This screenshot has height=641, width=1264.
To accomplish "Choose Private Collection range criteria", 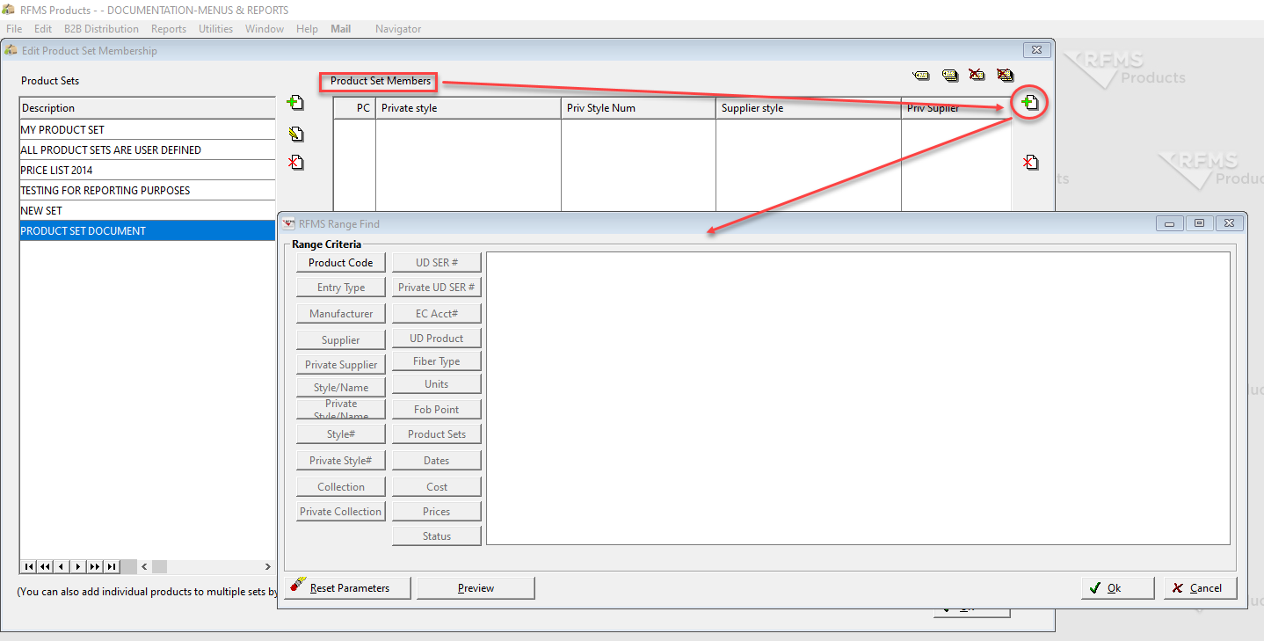I will pos(341,511).
